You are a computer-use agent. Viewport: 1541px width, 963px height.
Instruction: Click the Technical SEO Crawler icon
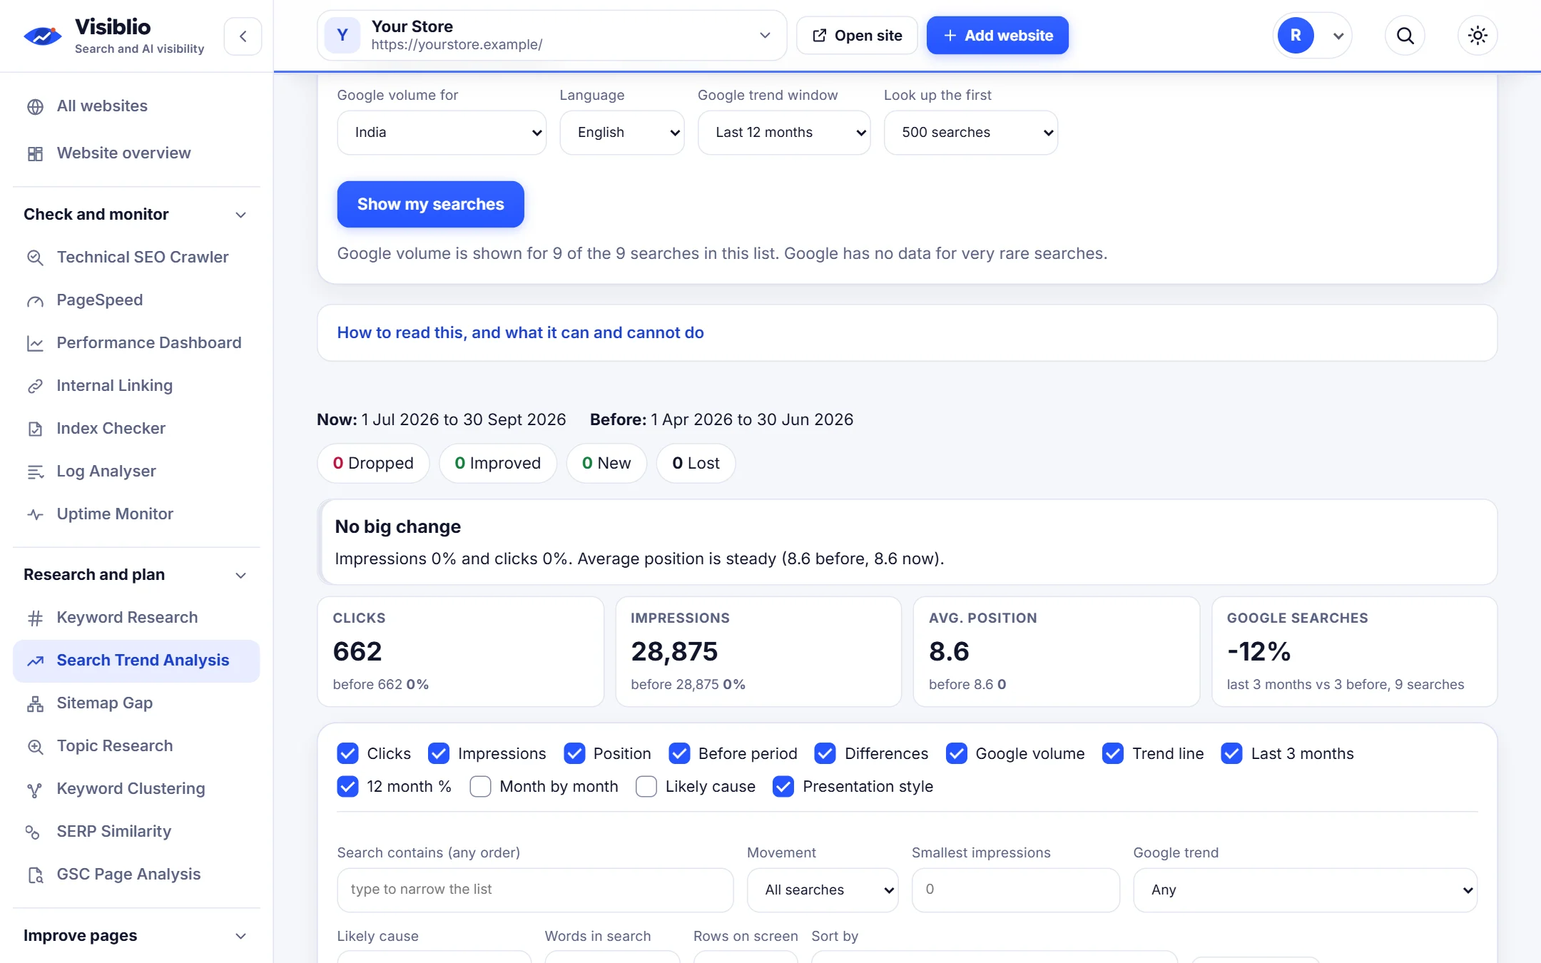[35, 258]
